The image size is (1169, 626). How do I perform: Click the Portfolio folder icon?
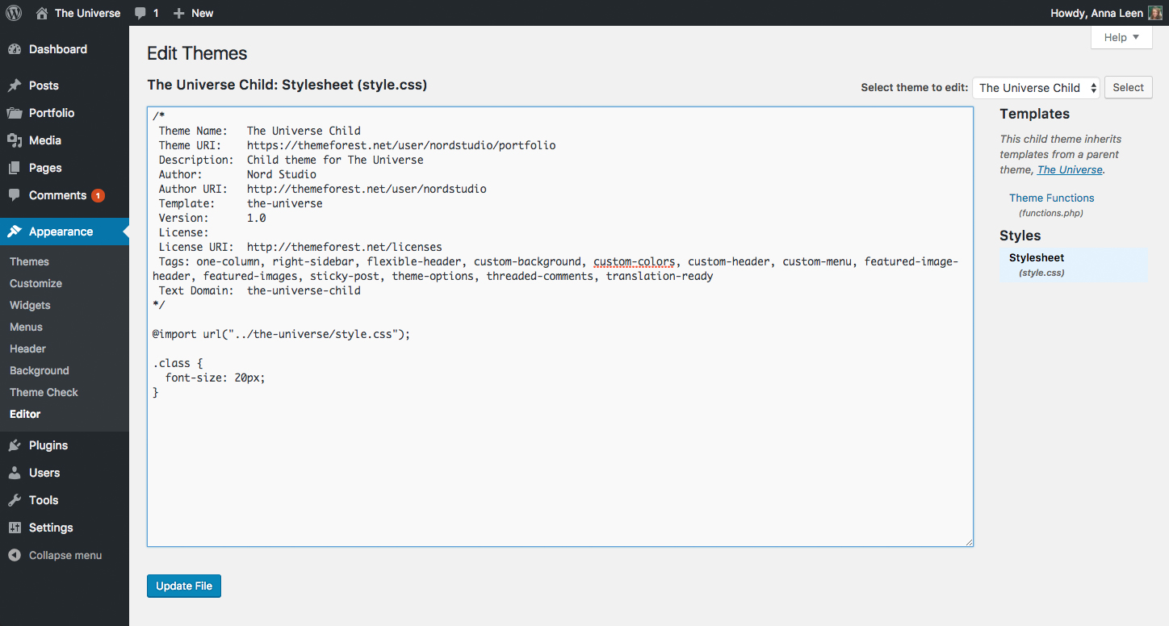[x=15, y=113]
